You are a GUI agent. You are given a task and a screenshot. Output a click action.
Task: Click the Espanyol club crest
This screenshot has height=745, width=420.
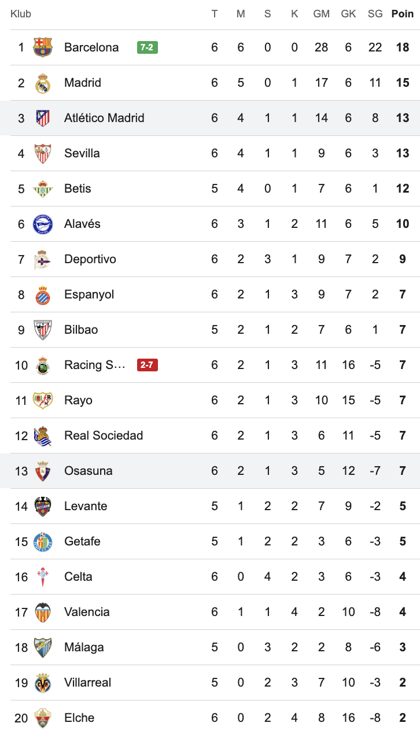pyautogui.click(x=43, y=294)
